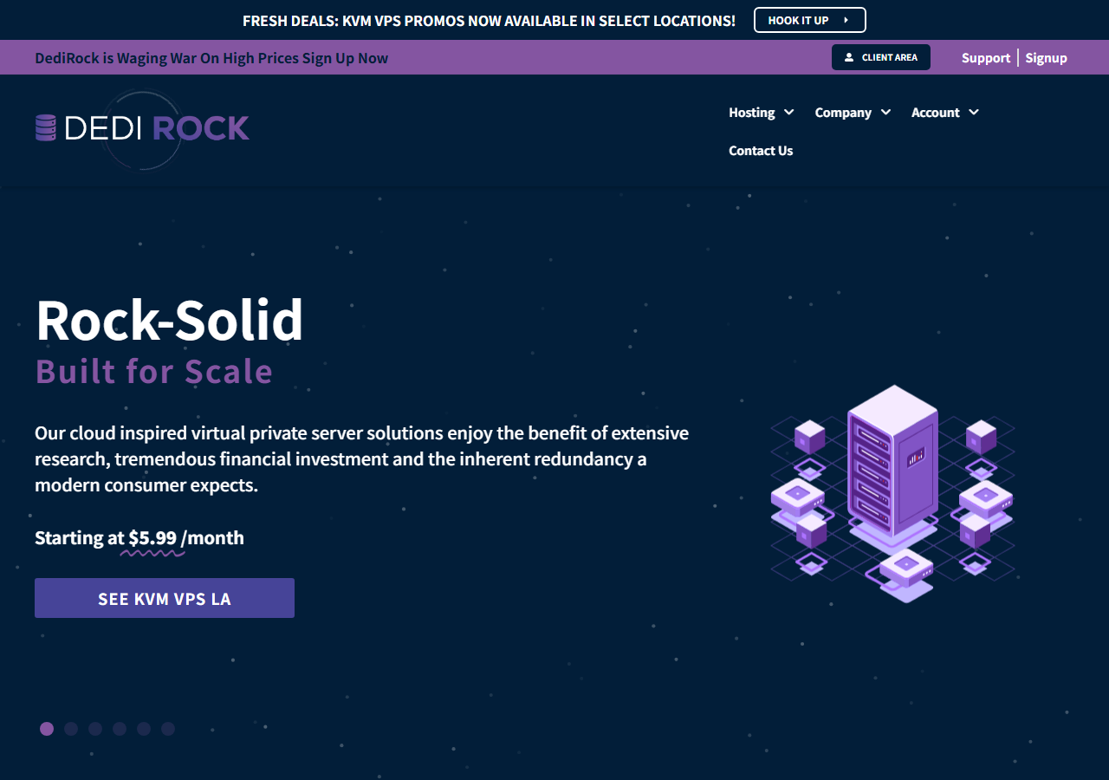Click the '$5.99' price text
The height and width of the screenshot is (780, 1109).
pos(152,537)
